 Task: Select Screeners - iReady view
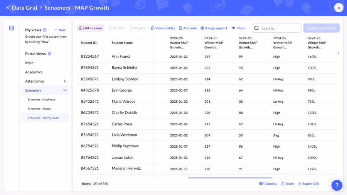coord(39,109)
